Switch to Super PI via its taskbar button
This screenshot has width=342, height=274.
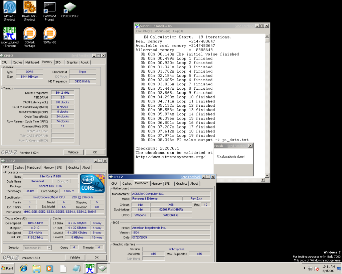90,268
